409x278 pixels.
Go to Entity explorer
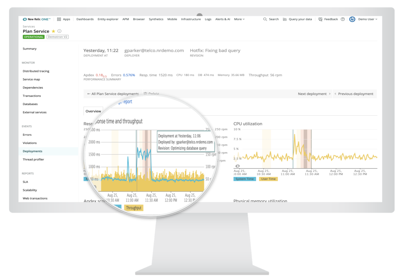pos(108,19)
